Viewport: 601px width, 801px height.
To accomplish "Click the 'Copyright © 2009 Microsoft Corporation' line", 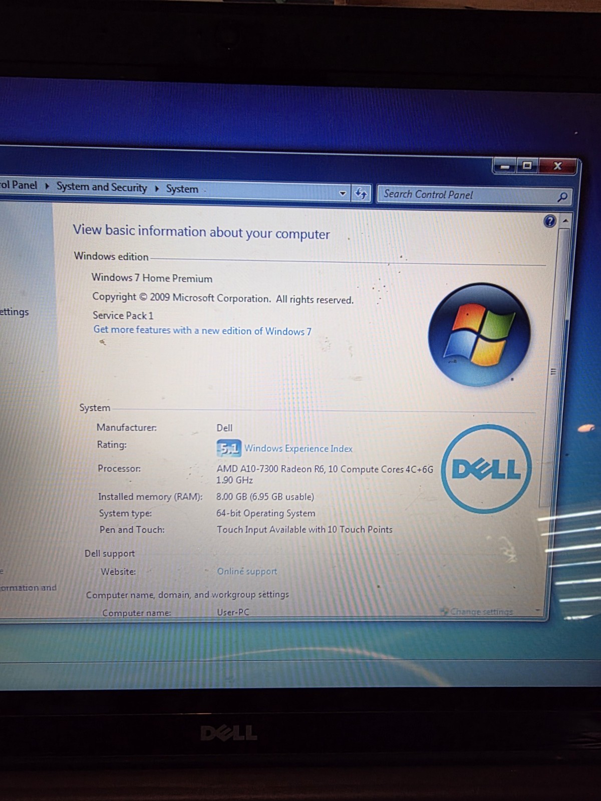I will pyautogui.click(x=223, y=298).
